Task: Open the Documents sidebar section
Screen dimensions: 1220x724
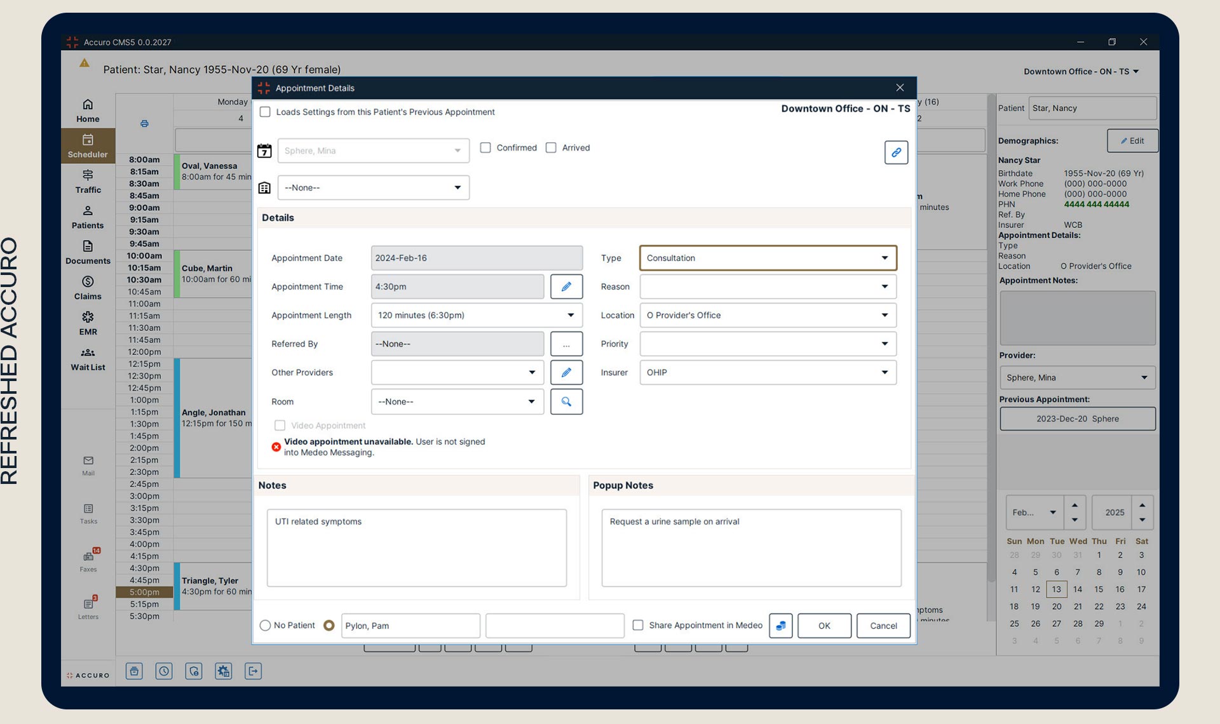Action: coord(88,253)
